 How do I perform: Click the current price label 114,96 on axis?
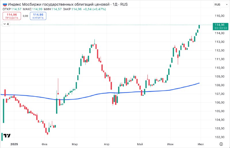tap(221, 26)
